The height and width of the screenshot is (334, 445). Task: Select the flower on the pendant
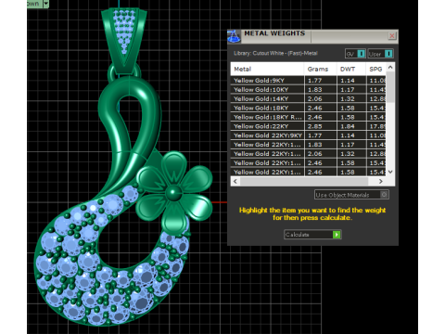173,192
